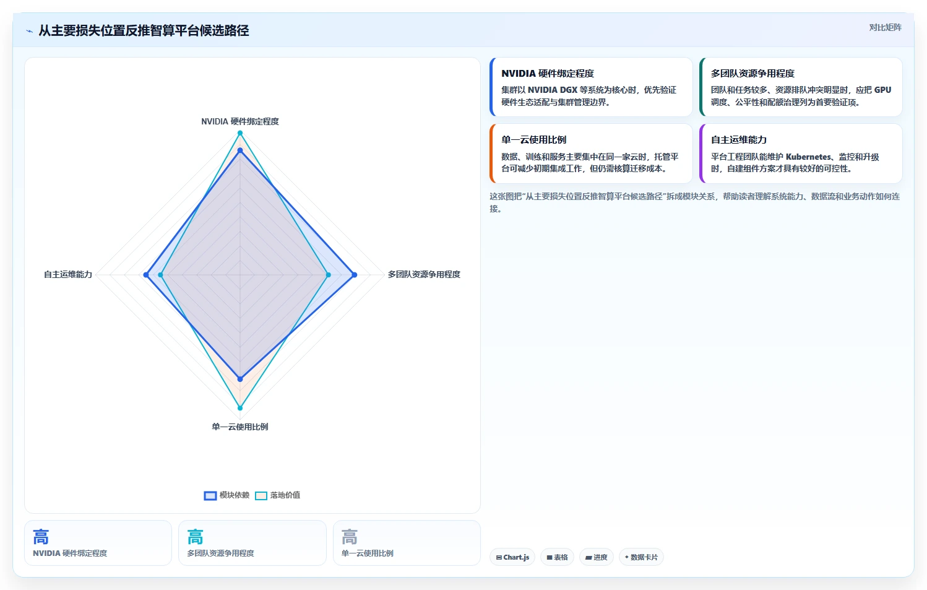Open the 多团队资源争用程度 description card
Viewport: 927px width, 590px height.
tap(801, 87)
